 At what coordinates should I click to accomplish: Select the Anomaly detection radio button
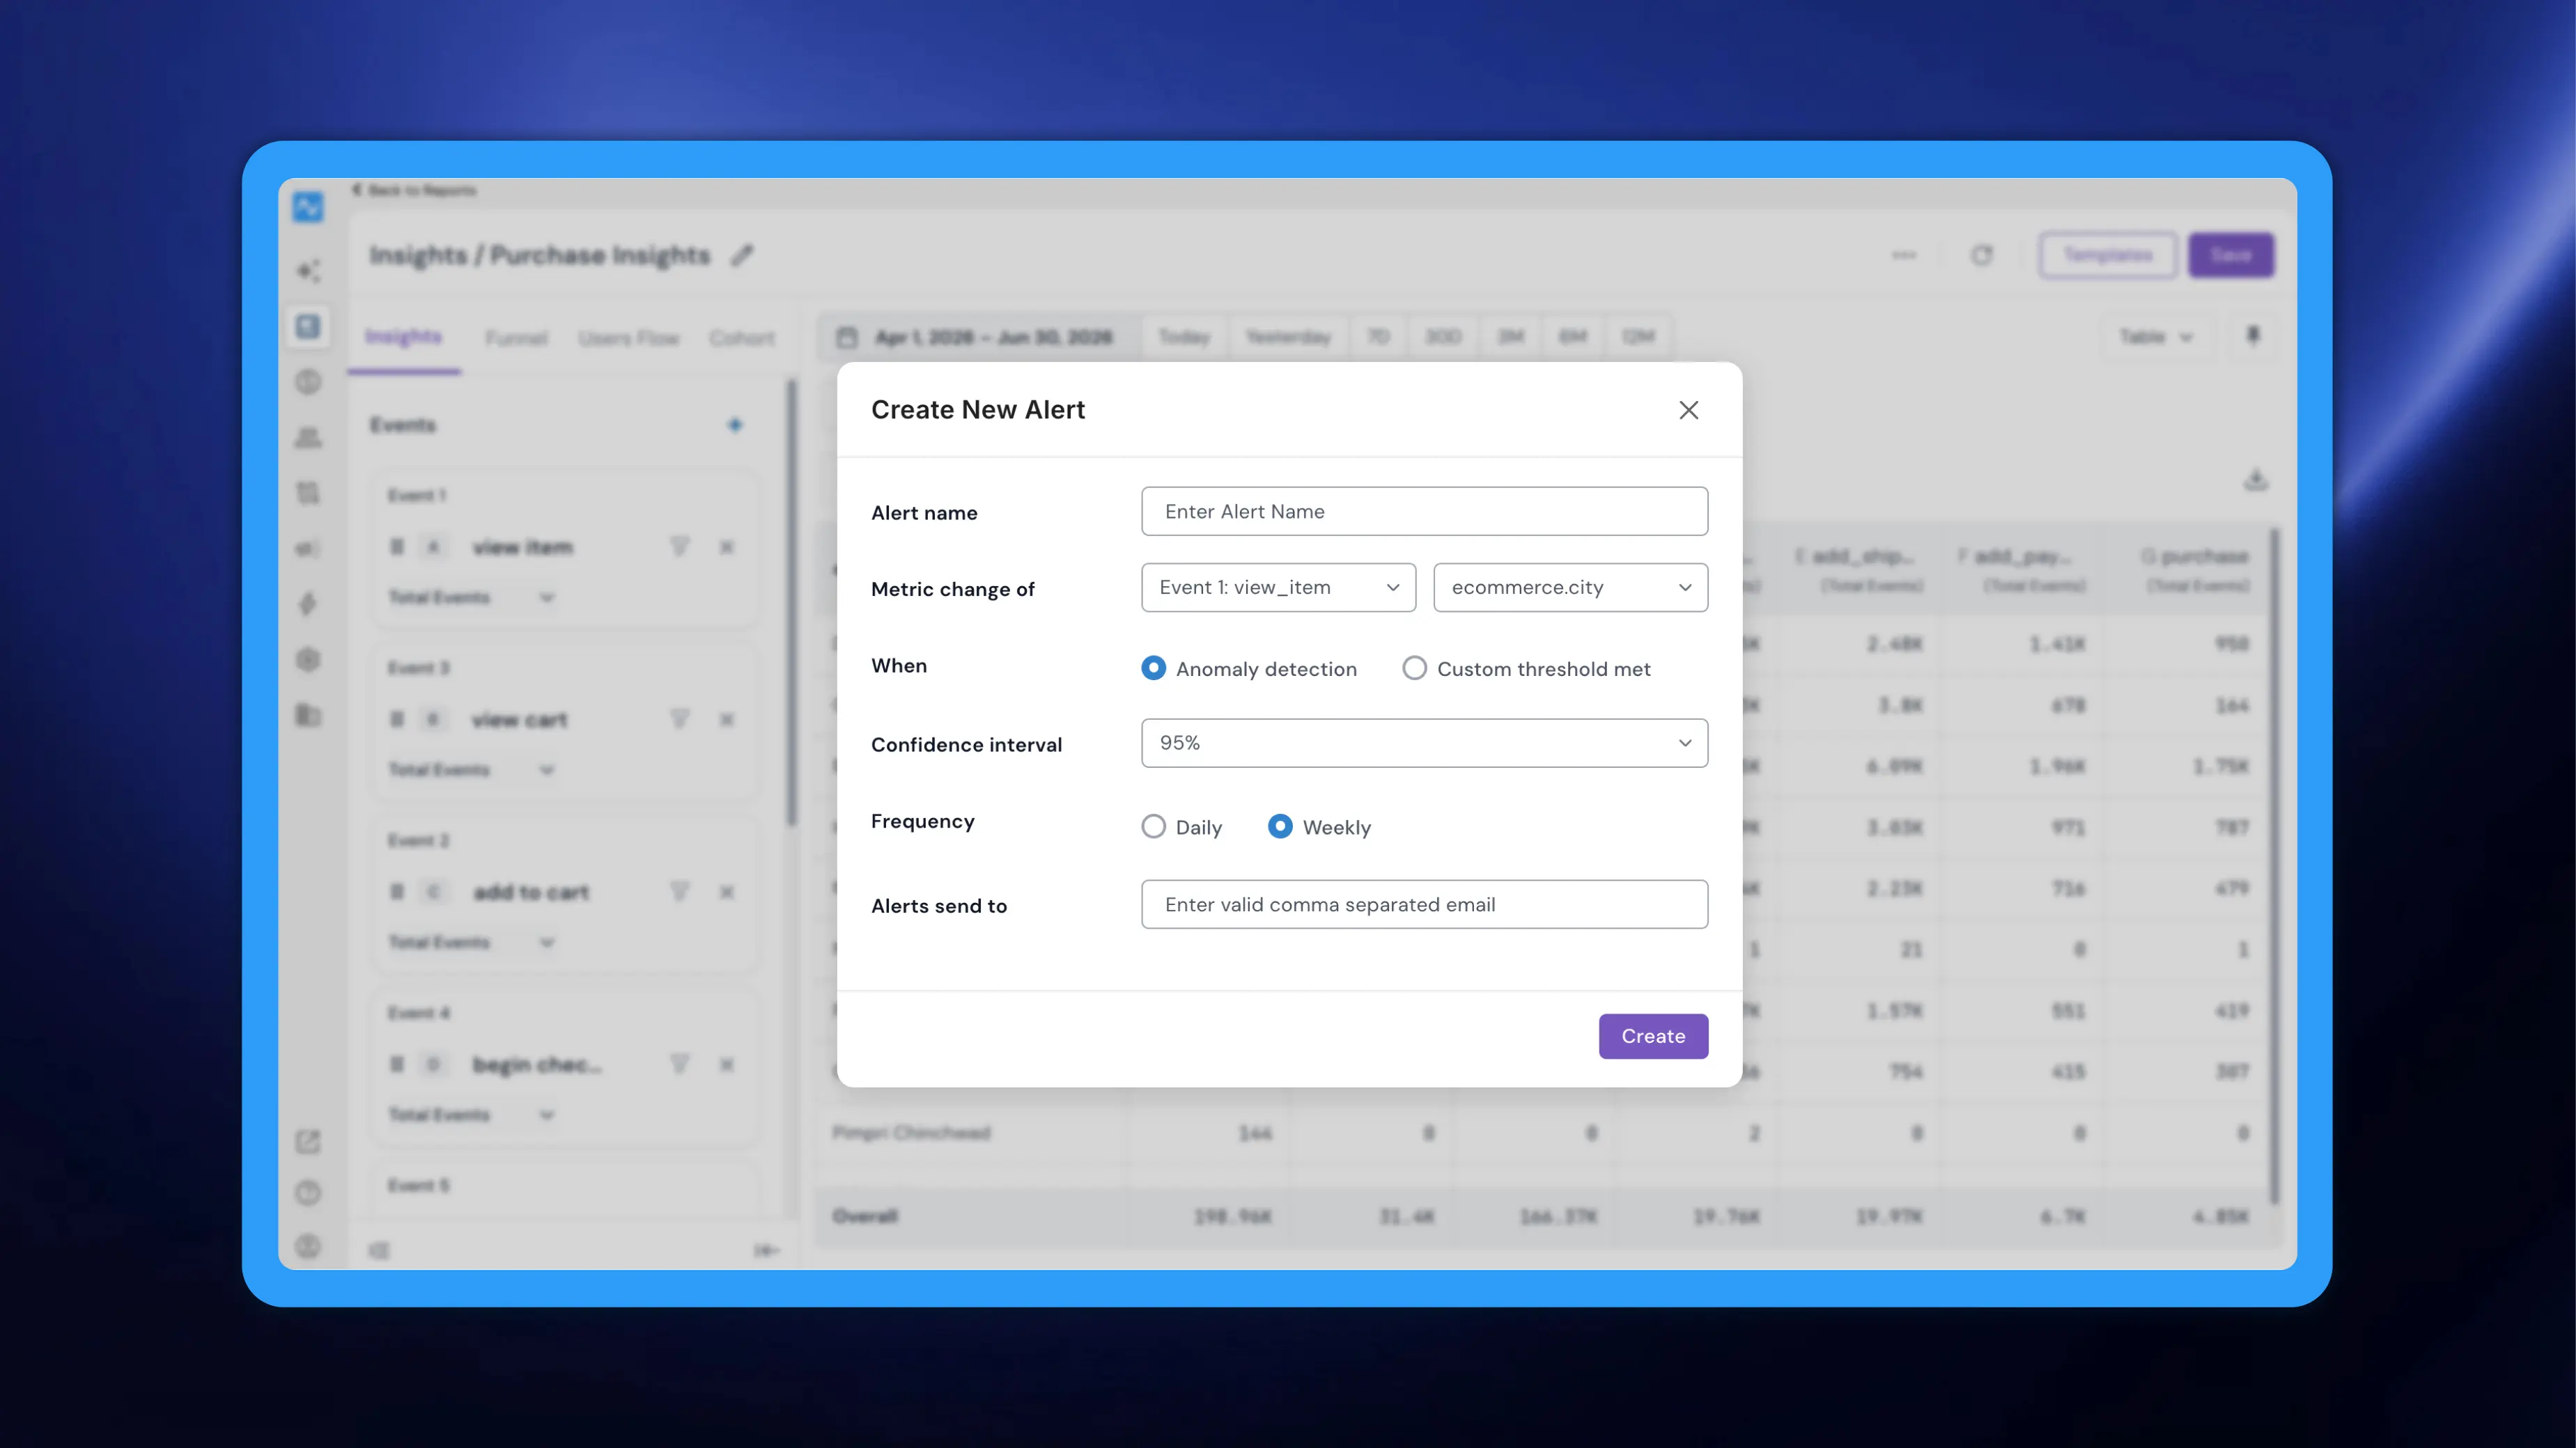[x=1153, y=668]
